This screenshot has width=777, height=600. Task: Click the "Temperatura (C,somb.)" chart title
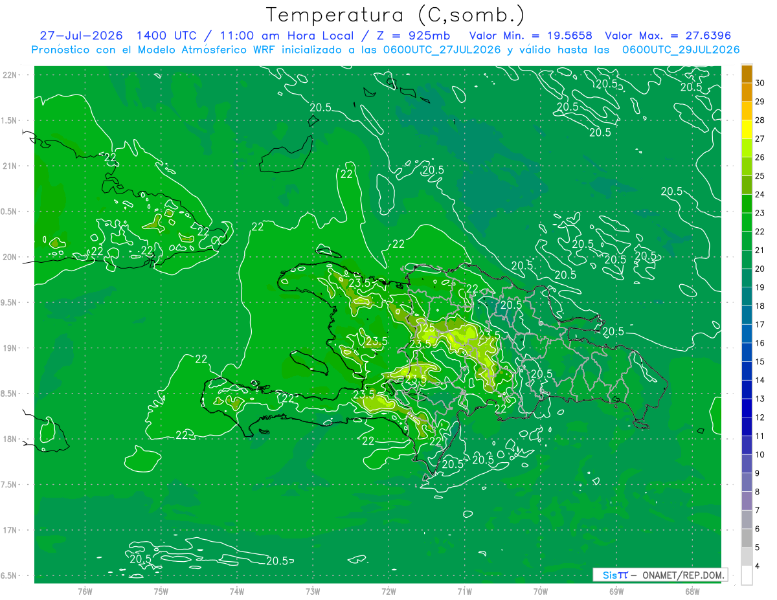[396, 15]
